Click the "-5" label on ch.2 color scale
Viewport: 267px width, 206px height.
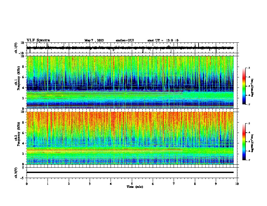[248, 142]
